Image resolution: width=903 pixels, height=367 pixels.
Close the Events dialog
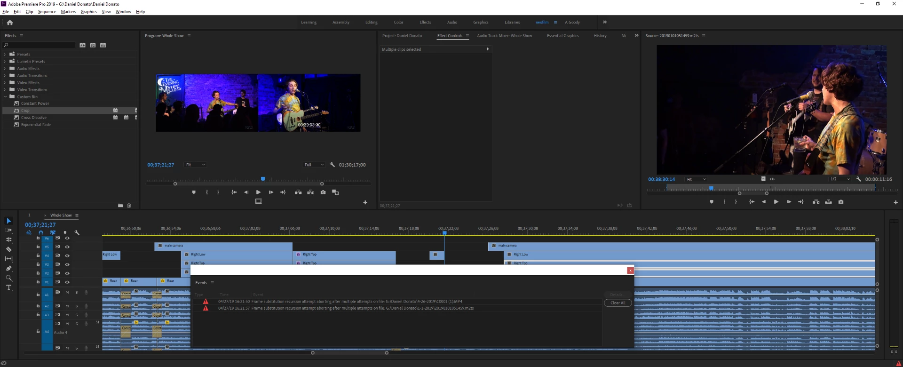(x=630, y=271)
